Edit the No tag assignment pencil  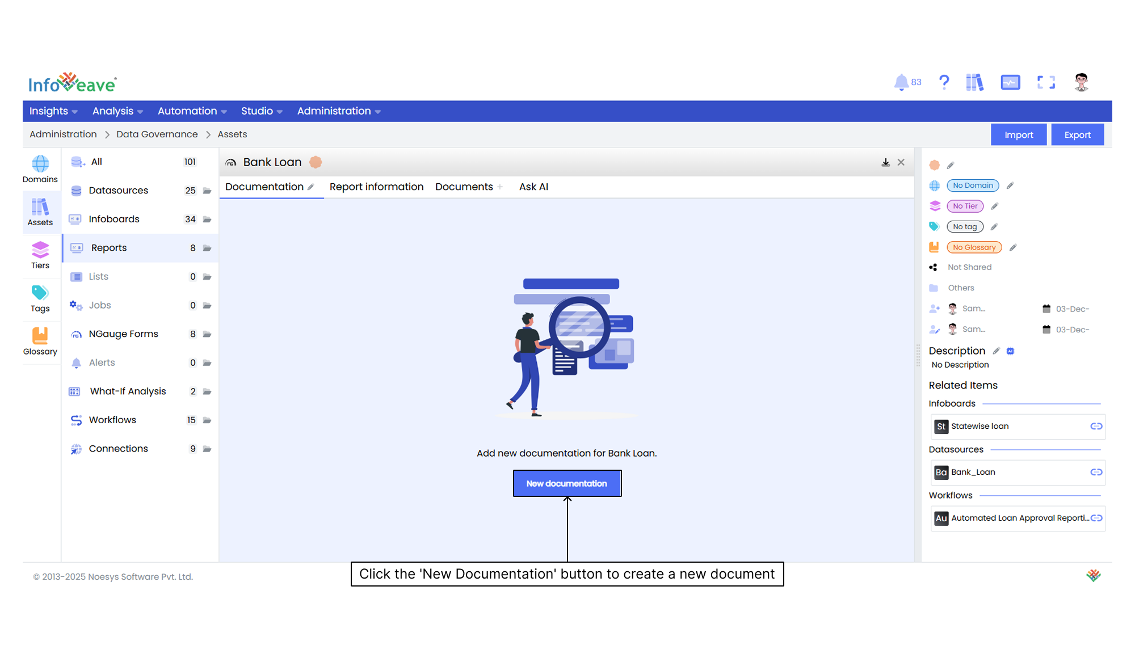click(994, 227)
